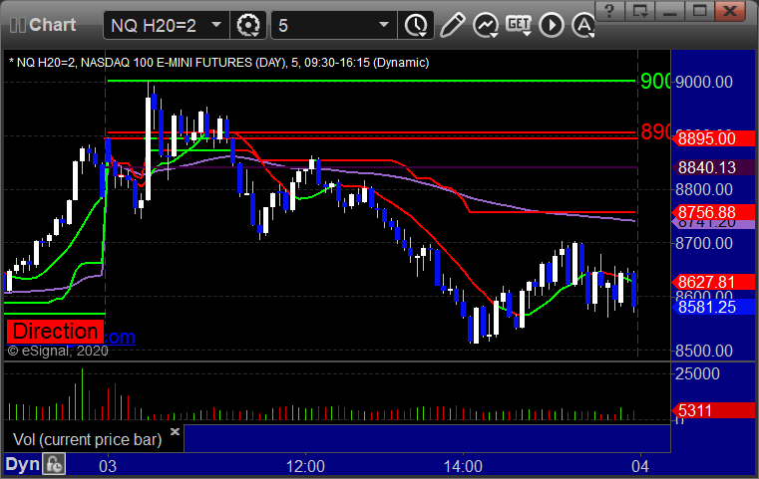Click the 8800.00 price axis label
Viewport: 759px width, 479px height.
tap(704, 189)
